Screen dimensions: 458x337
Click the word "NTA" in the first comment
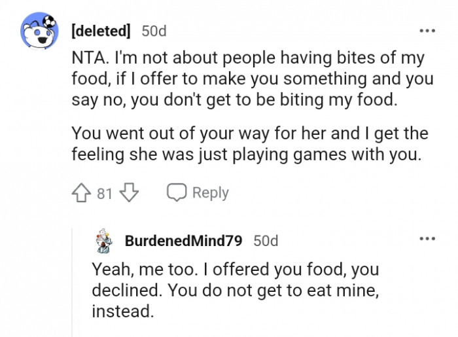pyautogui.click(x=86, y=58)
